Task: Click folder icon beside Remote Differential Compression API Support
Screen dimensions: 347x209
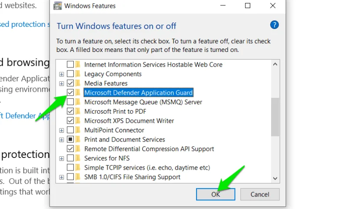Action: pyautogui.click(x=78, y=149)
